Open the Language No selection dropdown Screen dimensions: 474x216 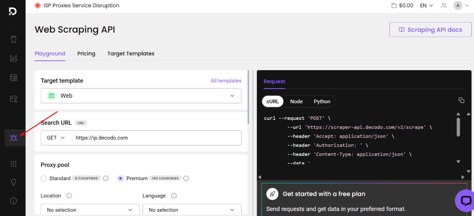coord(192,210)
